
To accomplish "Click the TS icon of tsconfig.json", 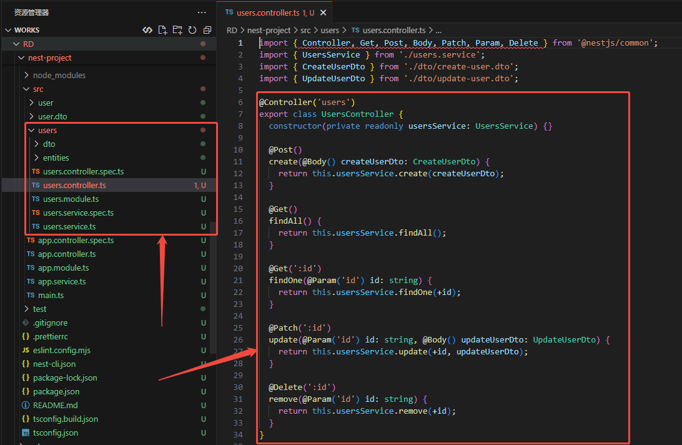I will point(26,432).
